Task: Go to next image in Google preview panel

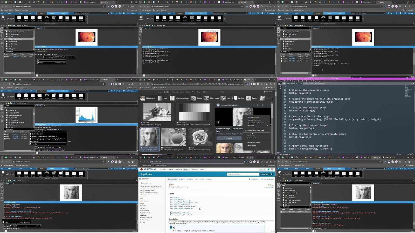Action: click(258, 105)
